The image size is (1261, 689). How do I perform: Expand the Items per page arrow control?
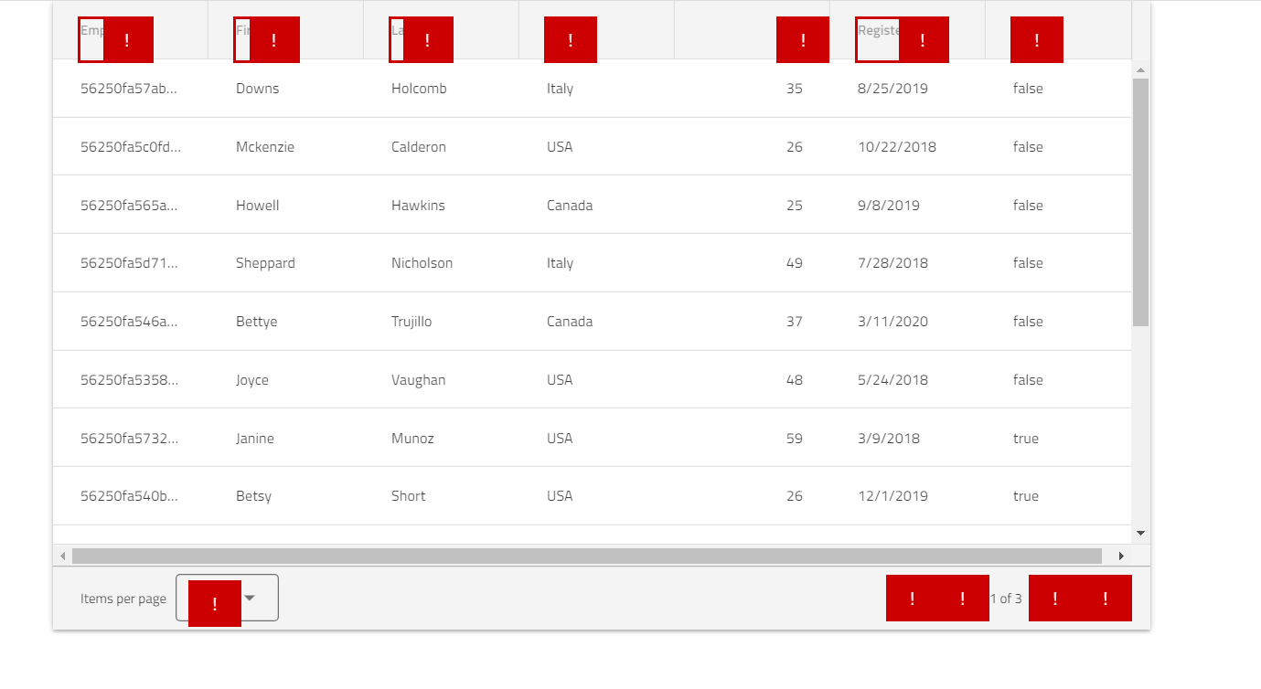click(249, 598)
